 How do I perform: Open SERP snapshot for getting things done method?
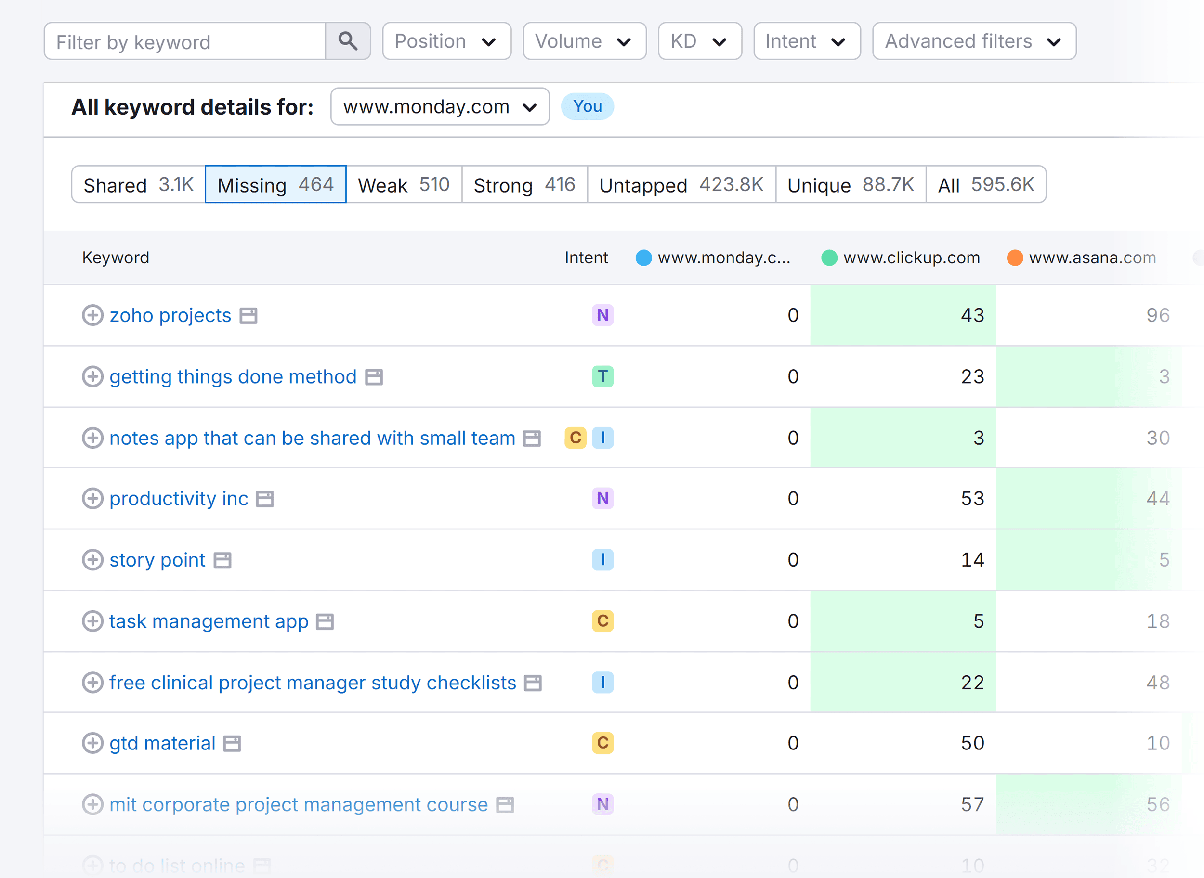pyautogui.click(x=374, y=377)
